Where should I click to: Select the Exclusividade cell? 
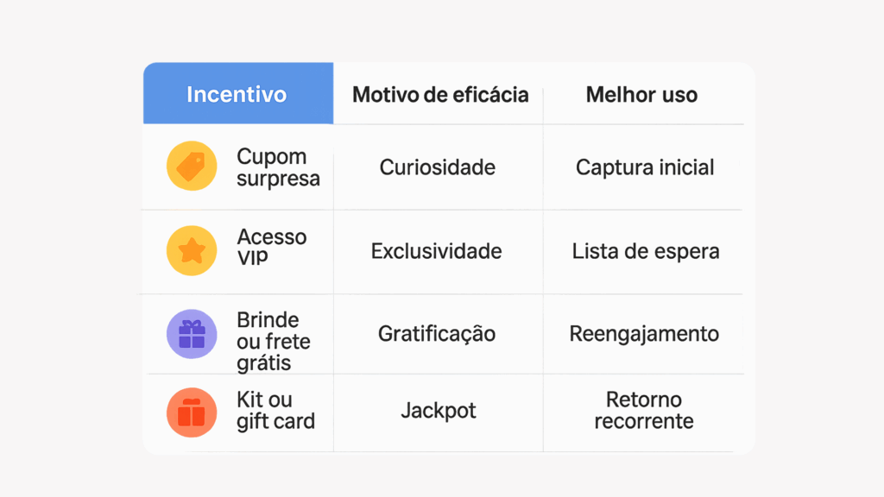click(437, 251)
